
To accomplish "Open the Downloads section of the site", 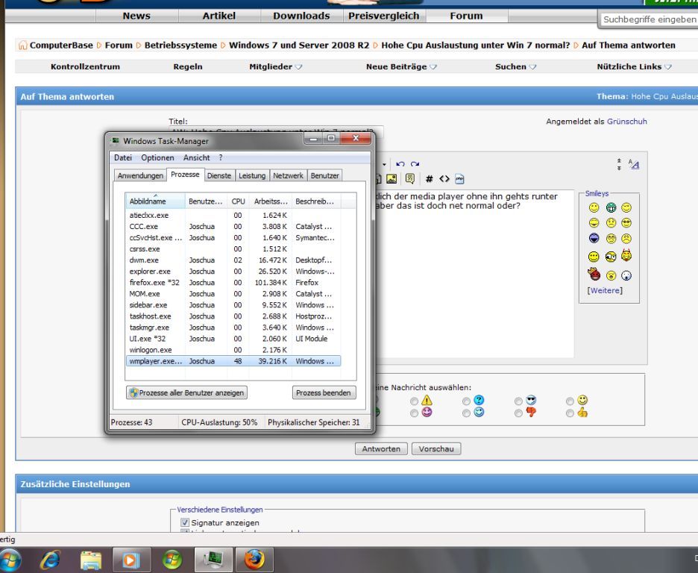I will click(x=301, y=16).
